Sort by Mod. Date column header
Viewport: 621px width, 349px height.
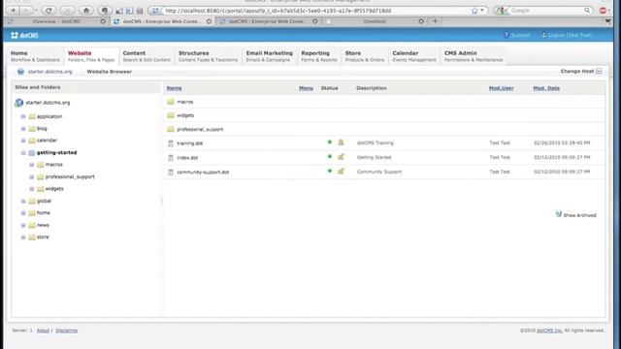click(546, 88)
